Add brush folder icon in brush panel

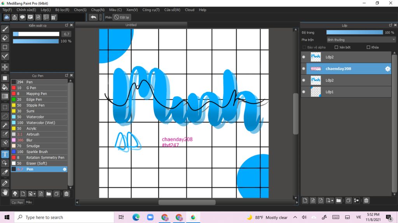point(49,194)
